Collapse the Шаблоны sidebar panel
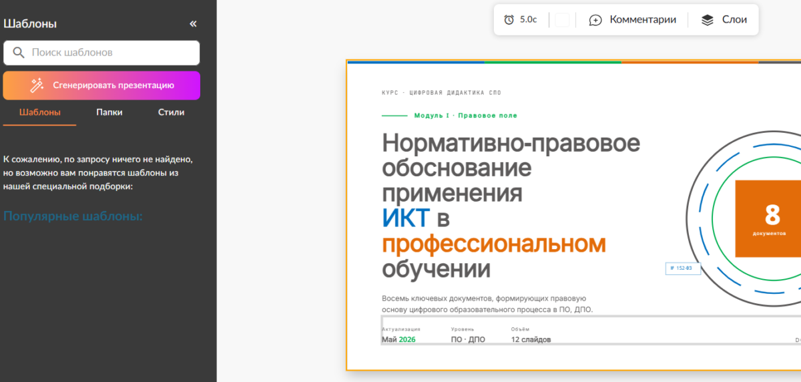Viewport: 801px width, 382px height. click(x=193, y=24)
